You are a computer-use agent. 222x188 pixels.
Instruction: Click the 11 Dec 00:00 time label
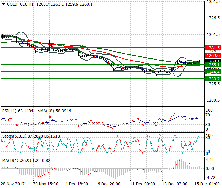[142, 184]
